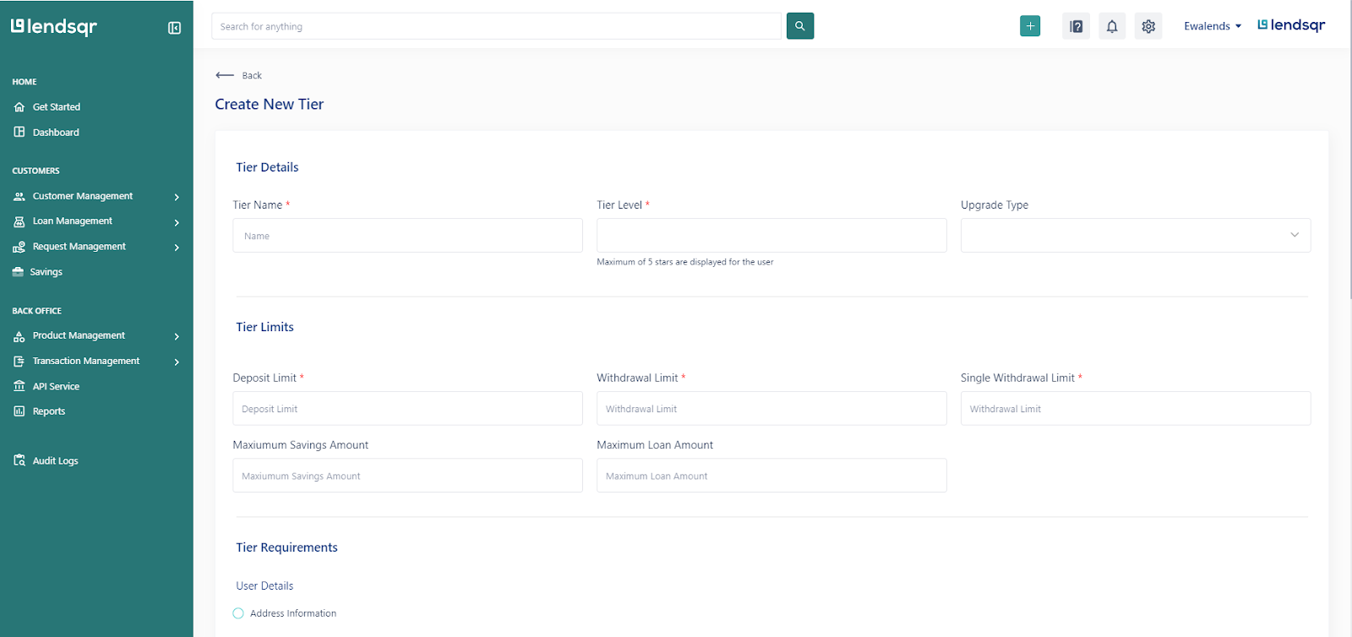Expand Request Management chevron
This screenshot has width=1352, height=637.
tap(177, 248)
